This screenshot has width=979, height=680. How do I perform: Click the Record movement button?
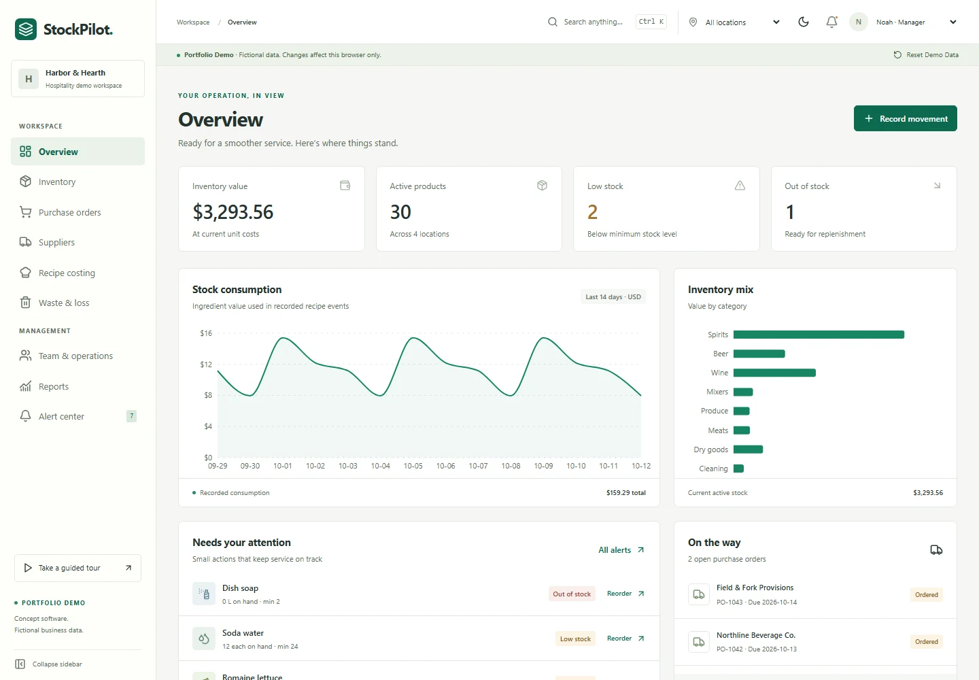click(x=906, y=118)
